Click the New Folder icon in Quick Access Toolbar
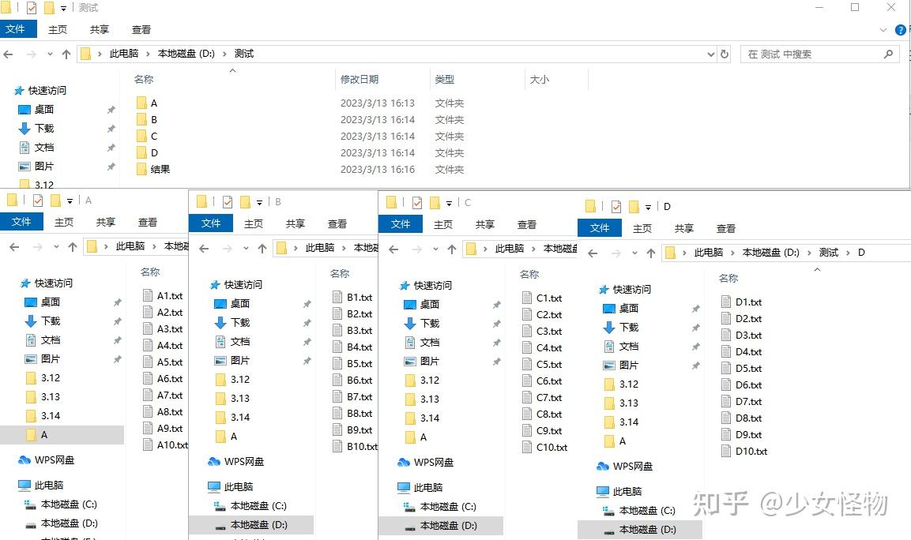The image size is (911, 540). (x=47, y=7)
